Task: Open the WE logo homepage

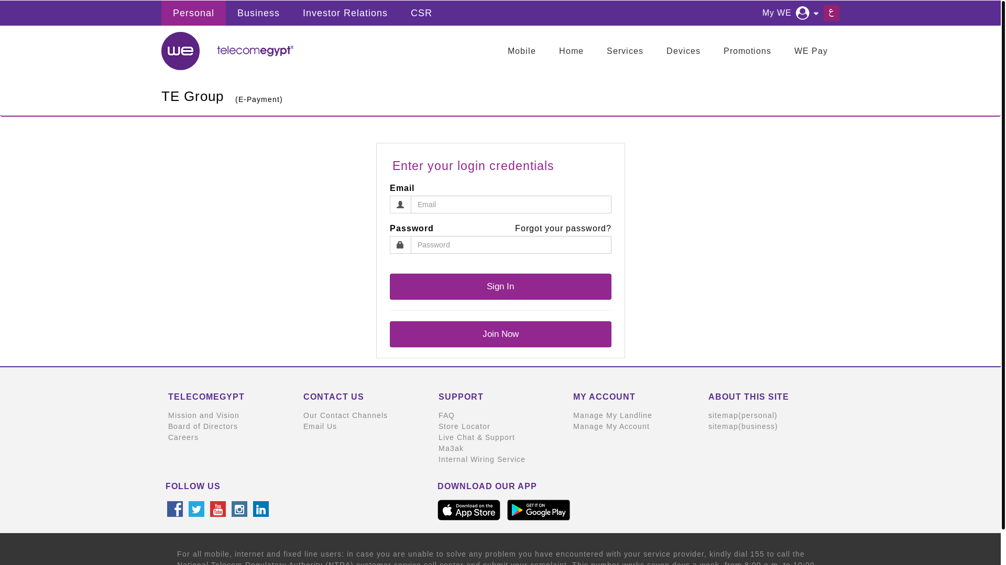Action: (180, 51)
